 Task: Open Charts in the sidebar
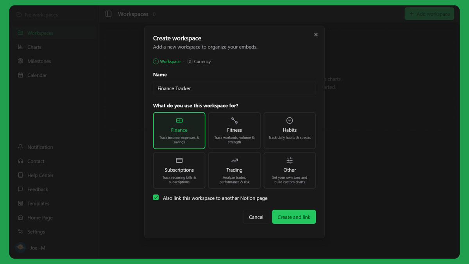click(54, 47)
